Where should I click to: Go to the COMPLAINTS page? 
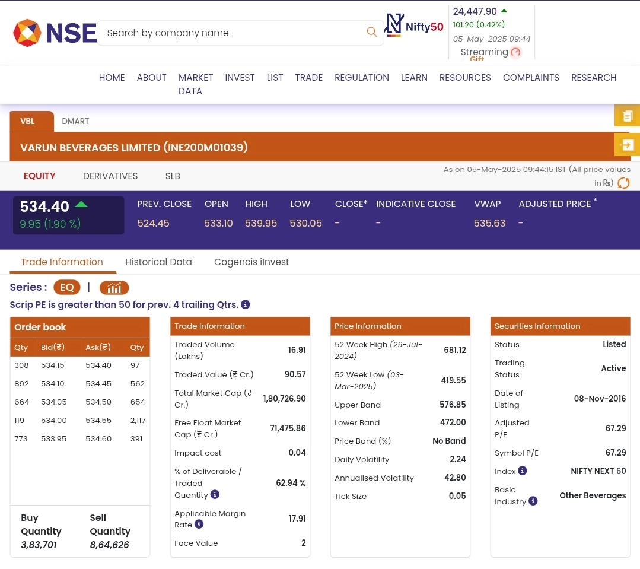531,78
